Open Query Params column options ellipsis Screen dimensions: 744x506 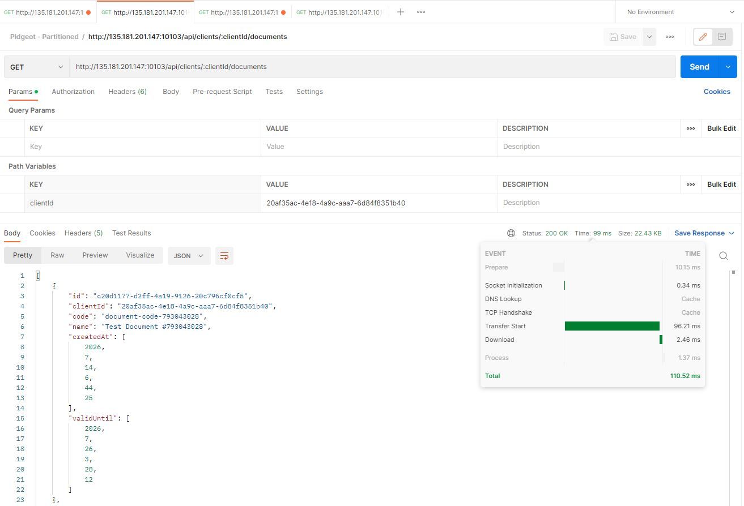(x=691, y=128)
